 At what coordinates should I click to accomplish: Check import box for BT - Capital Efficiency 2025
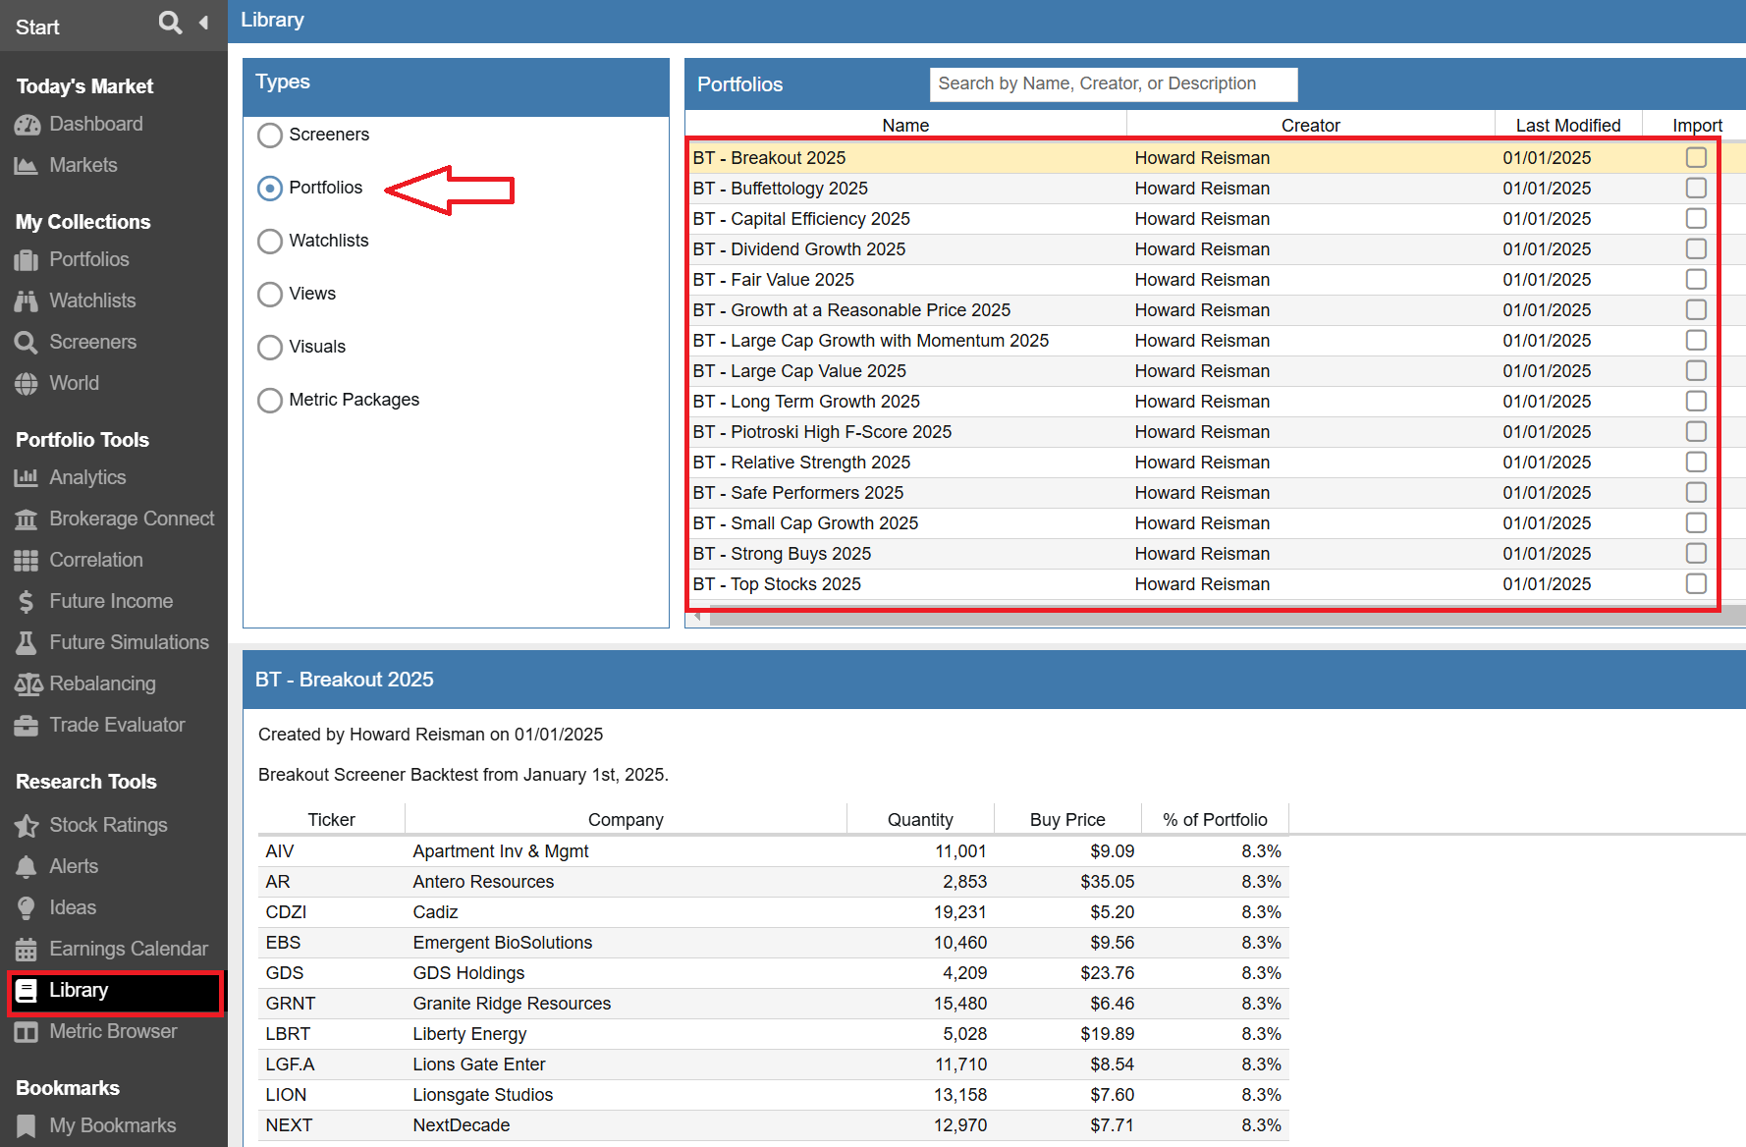1696,219
